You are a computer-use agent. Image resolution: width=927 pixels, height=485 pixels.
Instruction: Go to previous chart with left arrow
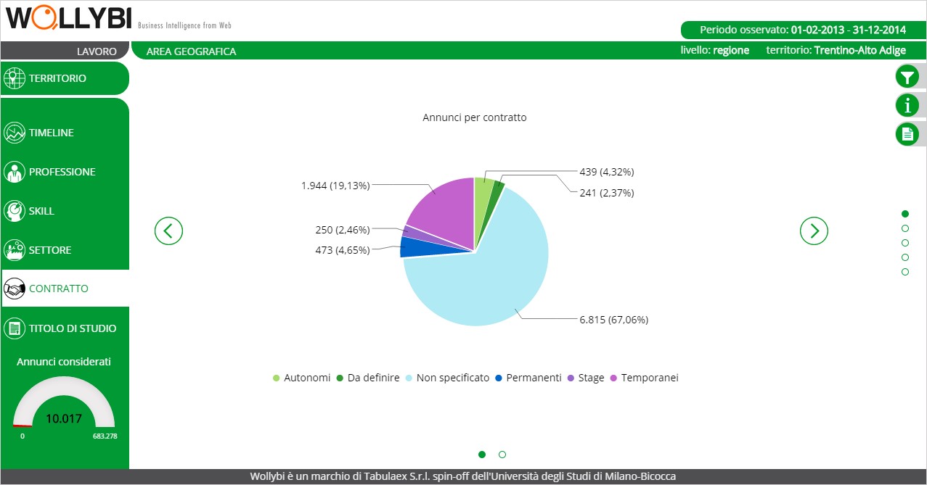tap(168, 231)
